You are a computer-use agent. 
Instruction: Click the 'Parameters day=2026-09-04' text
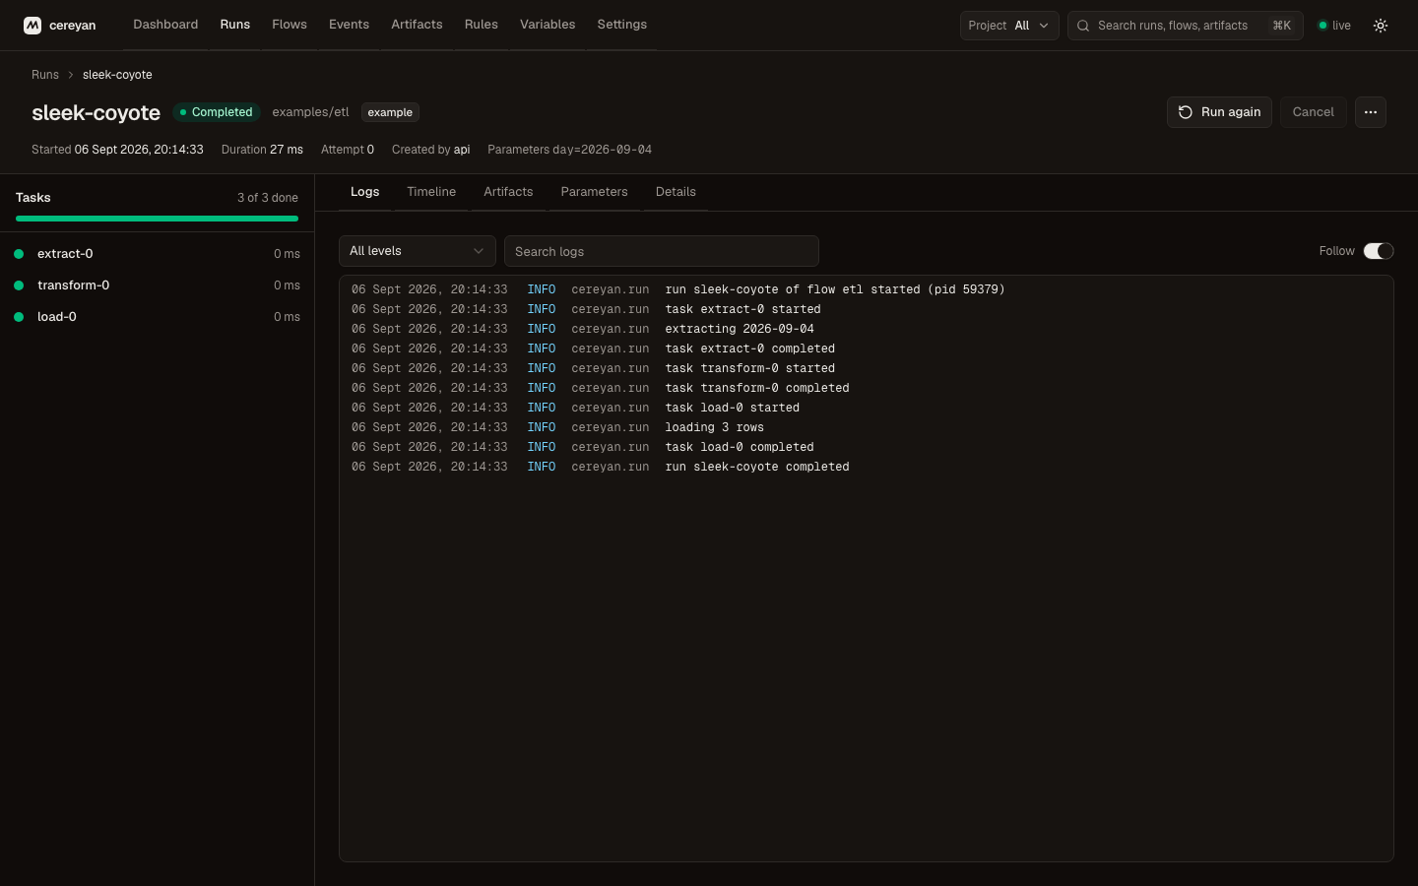(569, 150)
